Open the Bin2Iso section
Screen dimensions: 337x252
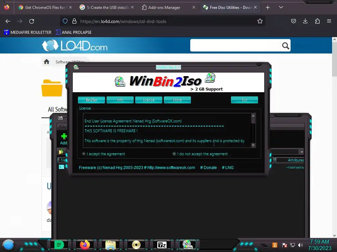pyautogui.click(x=91, y=100)
